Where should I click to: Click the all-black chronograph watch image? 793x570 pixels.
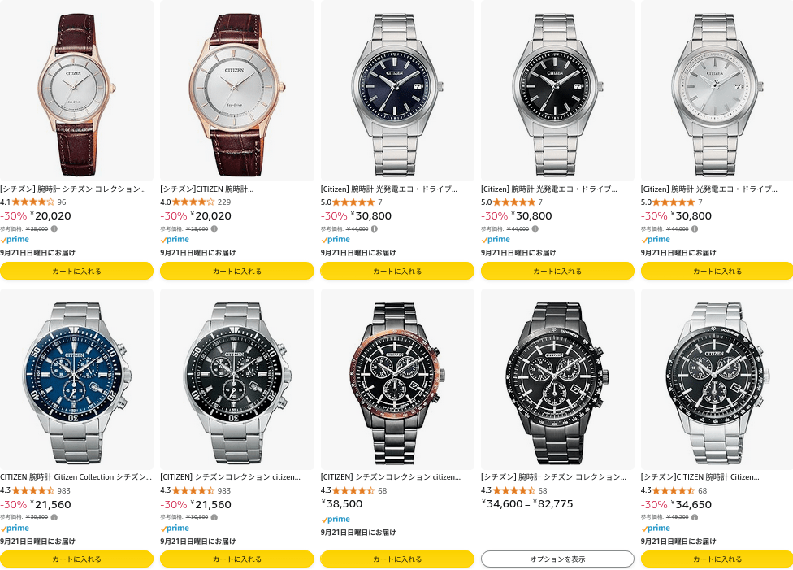(x=557, y=378)
